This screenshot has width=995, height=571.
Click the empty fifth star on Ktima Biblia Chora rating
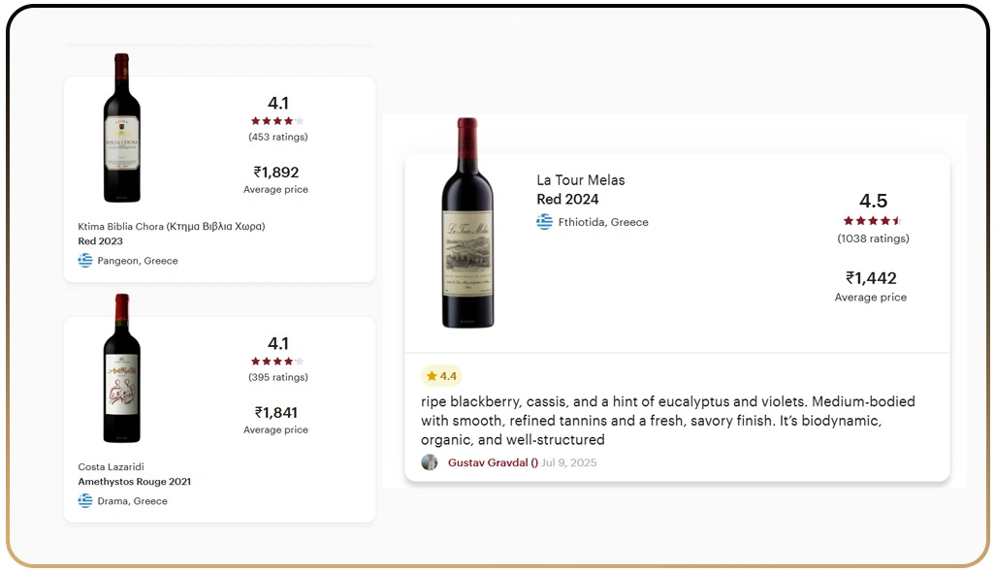click(300, 120)
